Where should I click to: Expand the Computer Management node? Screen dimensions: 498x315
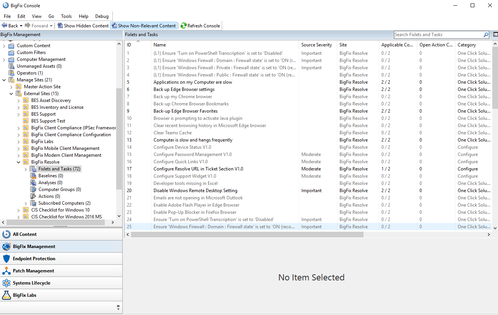tap(4, 59)
